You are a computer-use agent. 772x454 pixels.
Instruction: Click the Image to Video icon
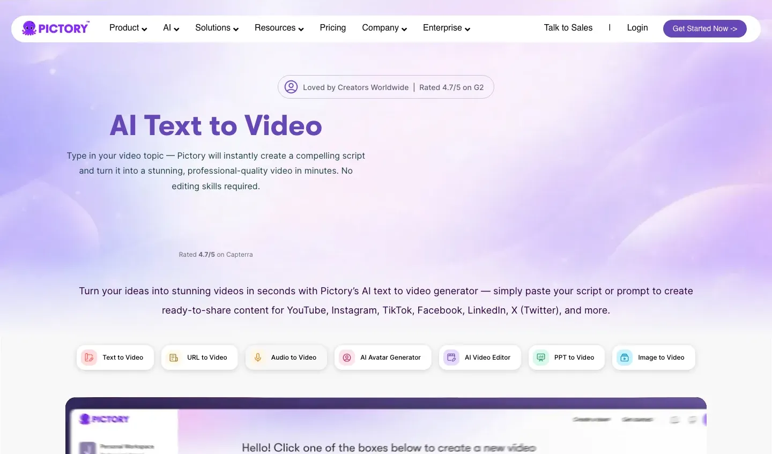point(625,358)
